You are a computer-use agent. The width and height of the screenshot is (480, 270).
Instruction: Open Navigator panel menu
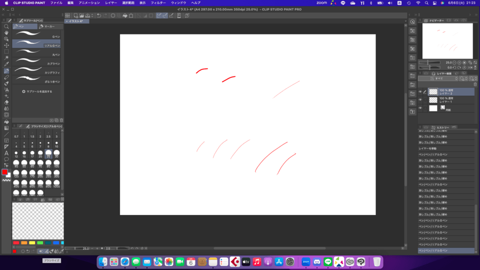tap(420, 20)
